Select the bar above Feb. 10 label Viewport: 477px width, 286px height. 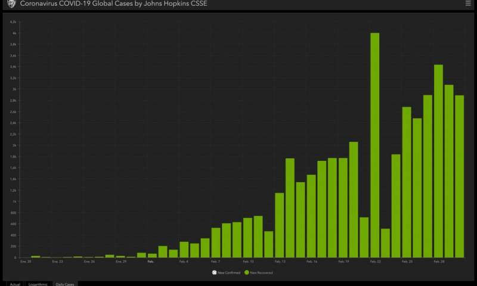[247, 238]
